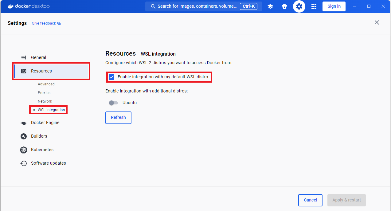Uncheck Enable integration with default WSL distro

click(x=111, y=77)
